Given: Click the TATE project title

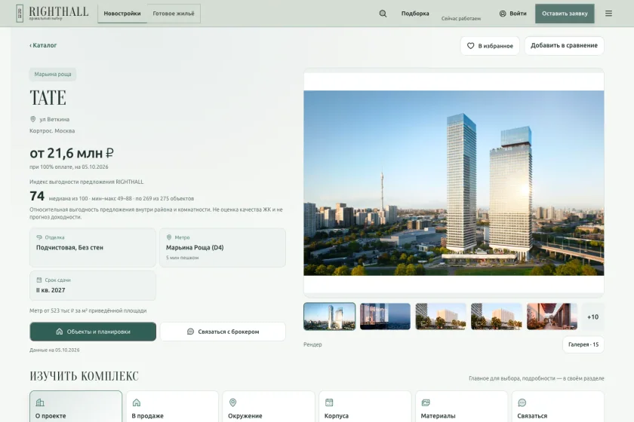Looking at the screenshot, I should [x=48, y=98].
